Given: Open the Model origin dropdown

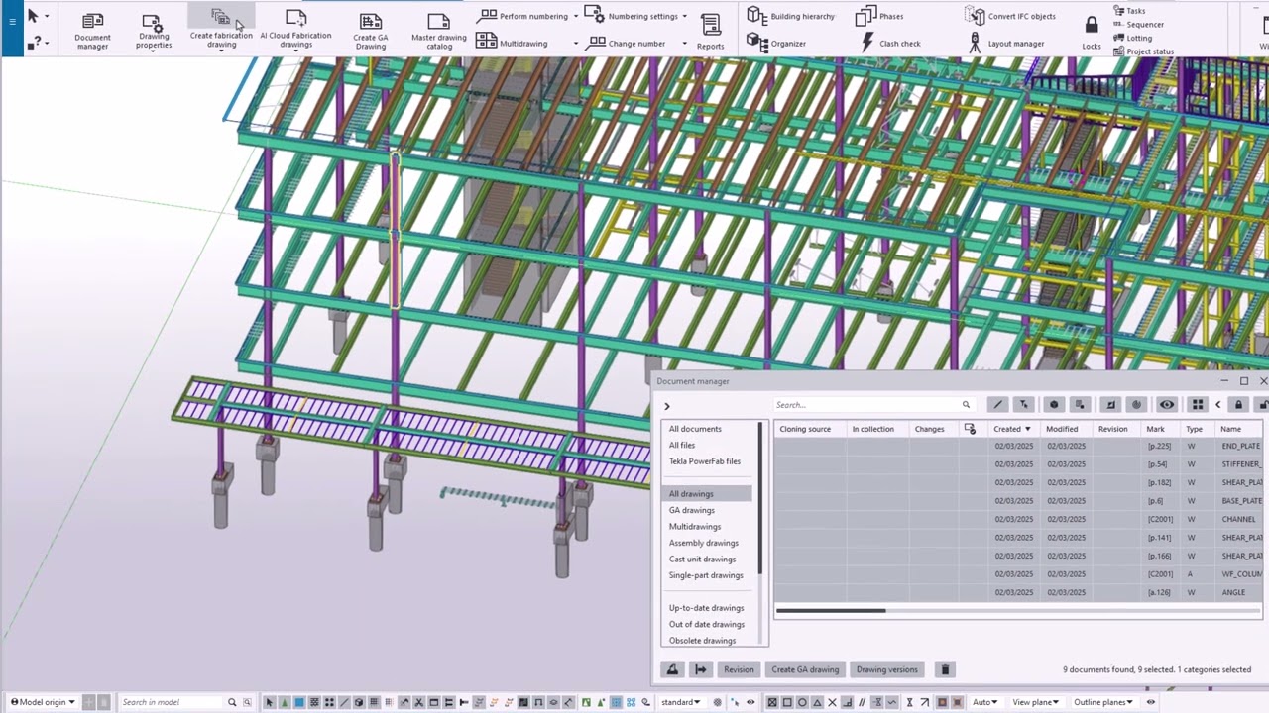Looking at the screenshot, I should tap(43, 702).
